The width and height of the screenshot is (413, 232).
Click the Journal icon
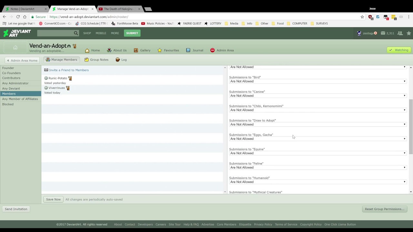click(x=188, y=50)
